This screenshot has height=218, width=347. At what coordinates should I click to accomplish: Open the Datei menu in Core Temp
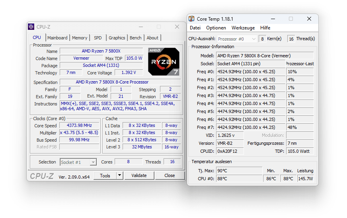[x=195, y=28]
